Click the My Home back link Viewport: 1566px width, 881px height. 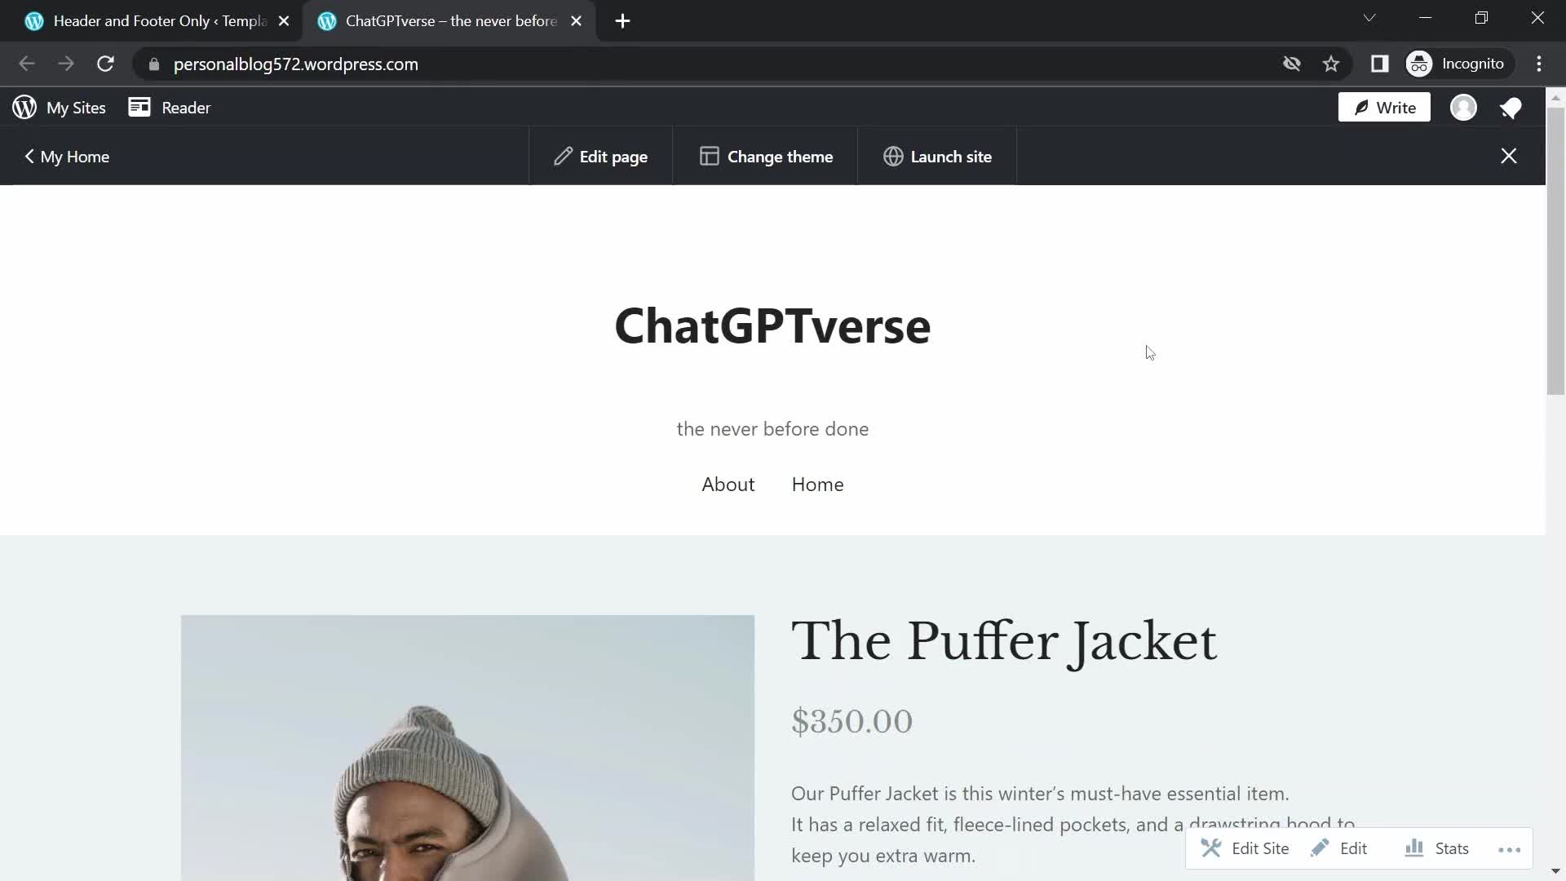click(x=67, y=156)
